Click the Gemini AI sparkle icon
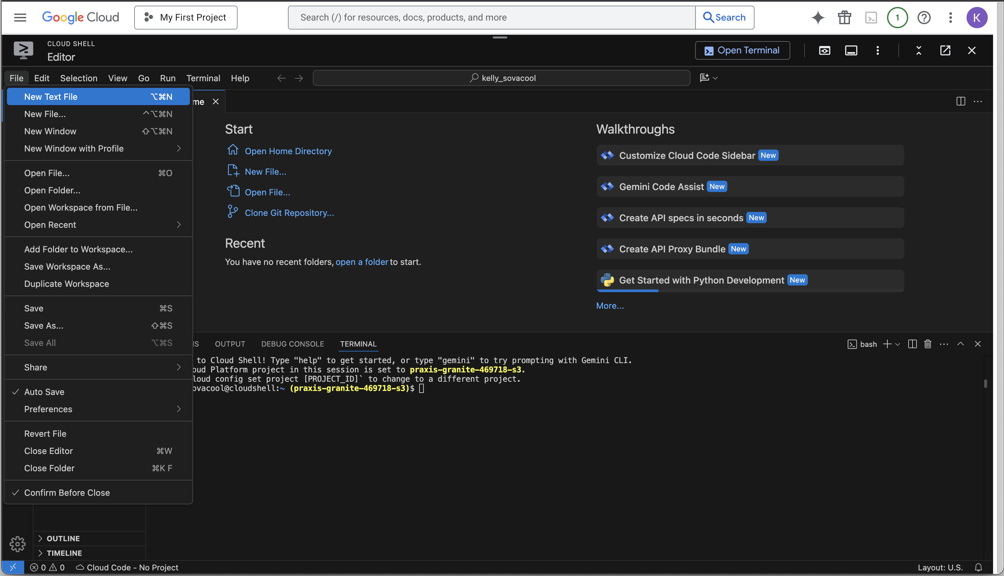The width and height of the screenshot is (1004, 576). point(818,17)
